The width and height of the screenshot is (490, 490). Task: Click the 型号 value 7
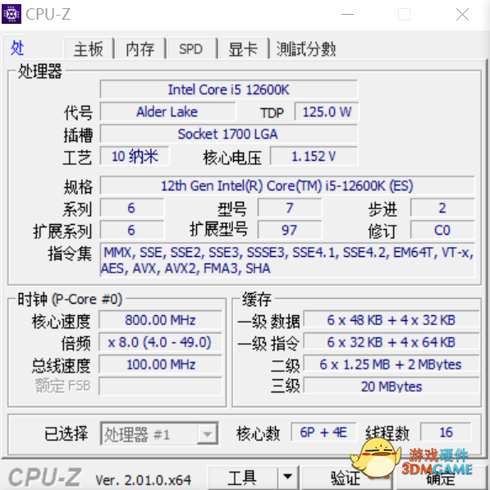290,208
